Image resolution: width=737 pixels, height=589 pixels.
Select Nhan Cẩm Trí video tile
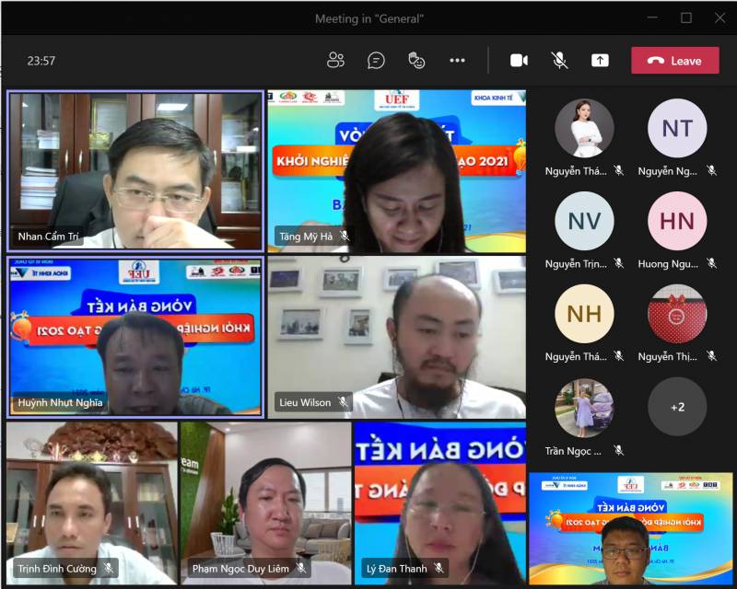[135, 170]
